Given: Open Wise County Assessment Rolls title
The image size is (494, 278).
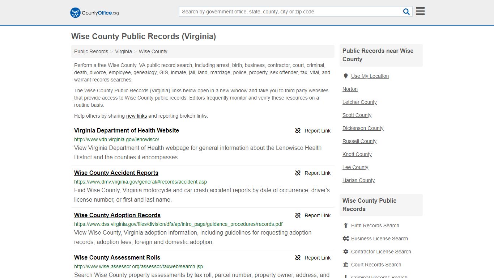Looking at the screenshot, I should tap(117, 257).
